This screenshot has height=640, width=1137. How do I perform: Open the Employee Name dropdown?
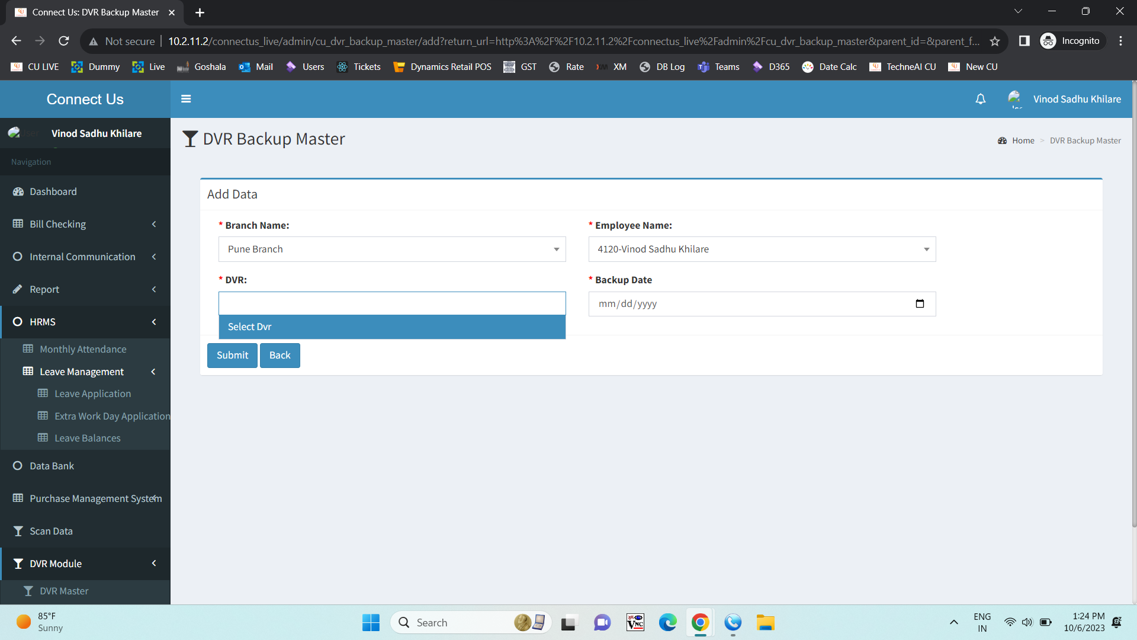pyautogui.click(x=762, y=249)
